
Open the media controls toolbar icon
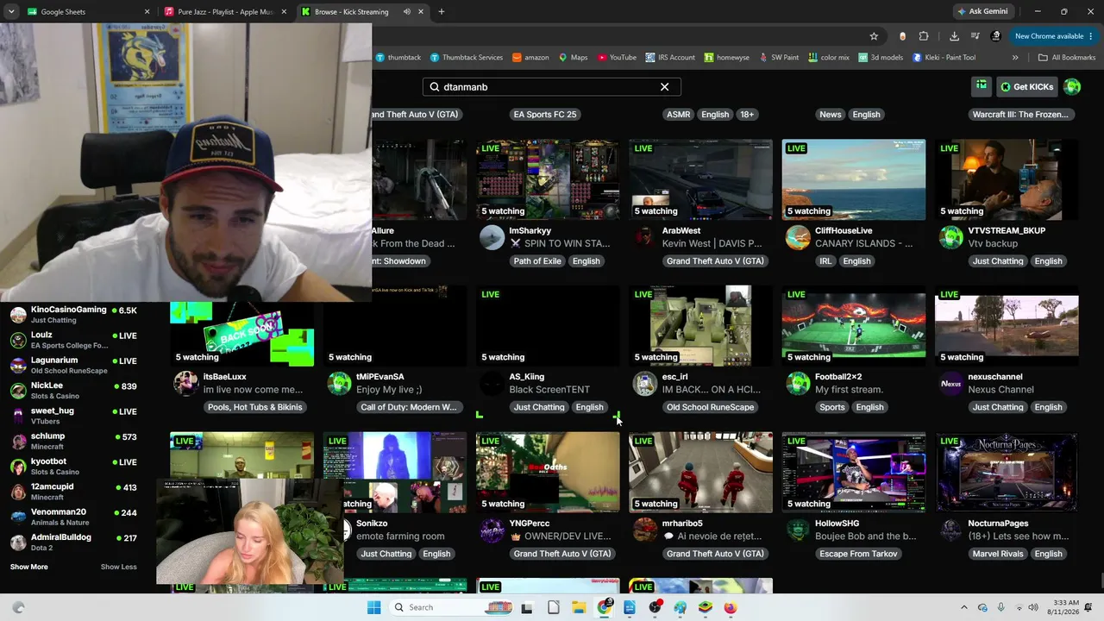coord(975,36)
